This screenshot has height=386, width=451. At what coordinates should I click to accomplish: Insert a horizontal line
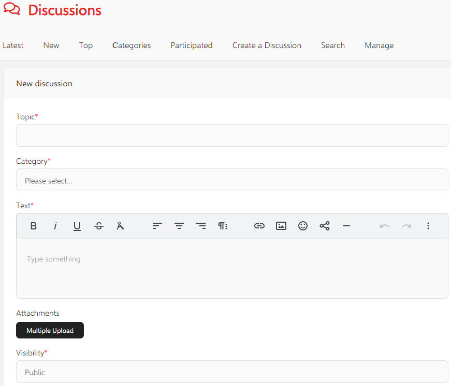(x=346, y=226)
